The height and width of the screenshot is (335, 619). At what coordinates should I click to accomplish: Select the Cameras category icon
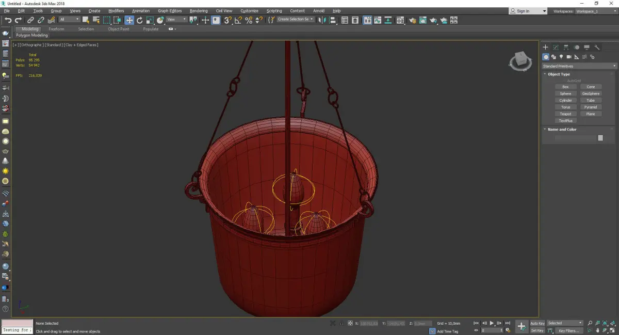[569, 57]
